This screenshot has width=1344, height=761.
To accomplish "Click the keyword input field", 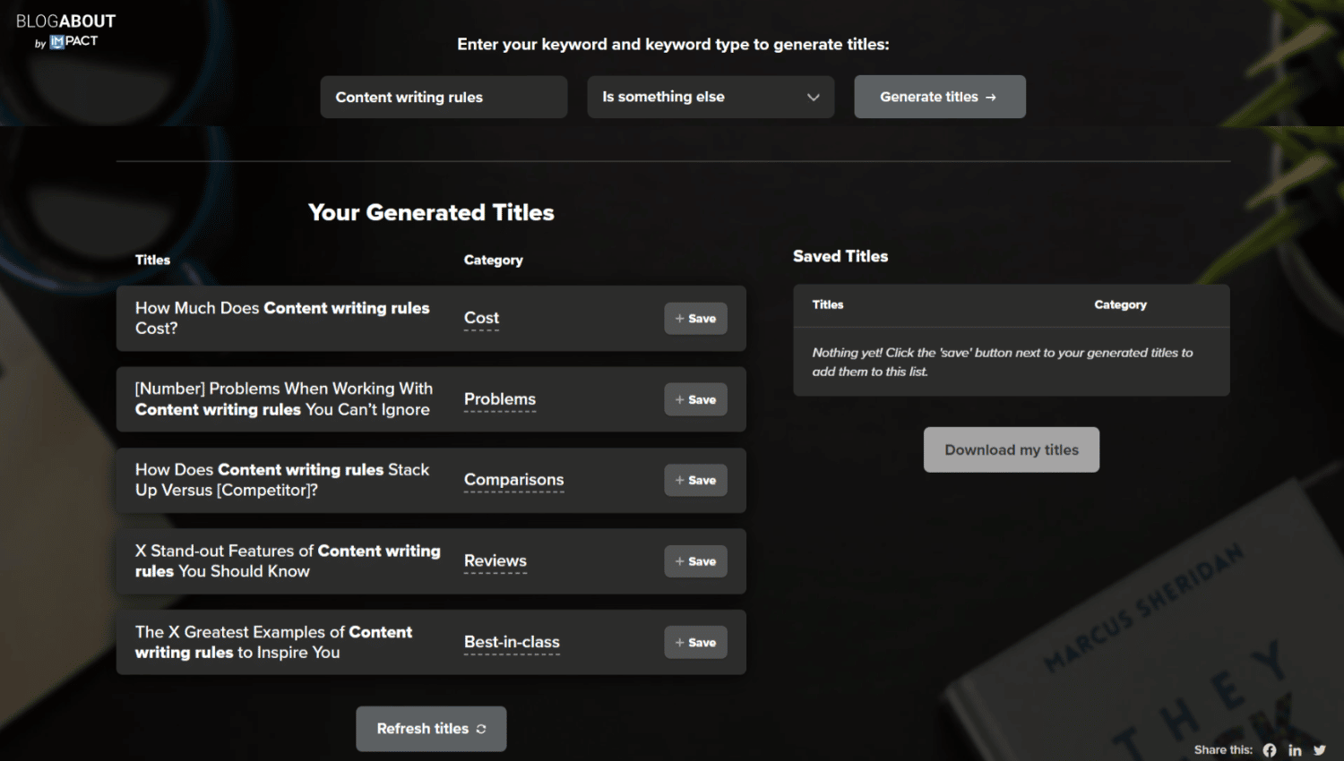I will click(x=444, y=97).
